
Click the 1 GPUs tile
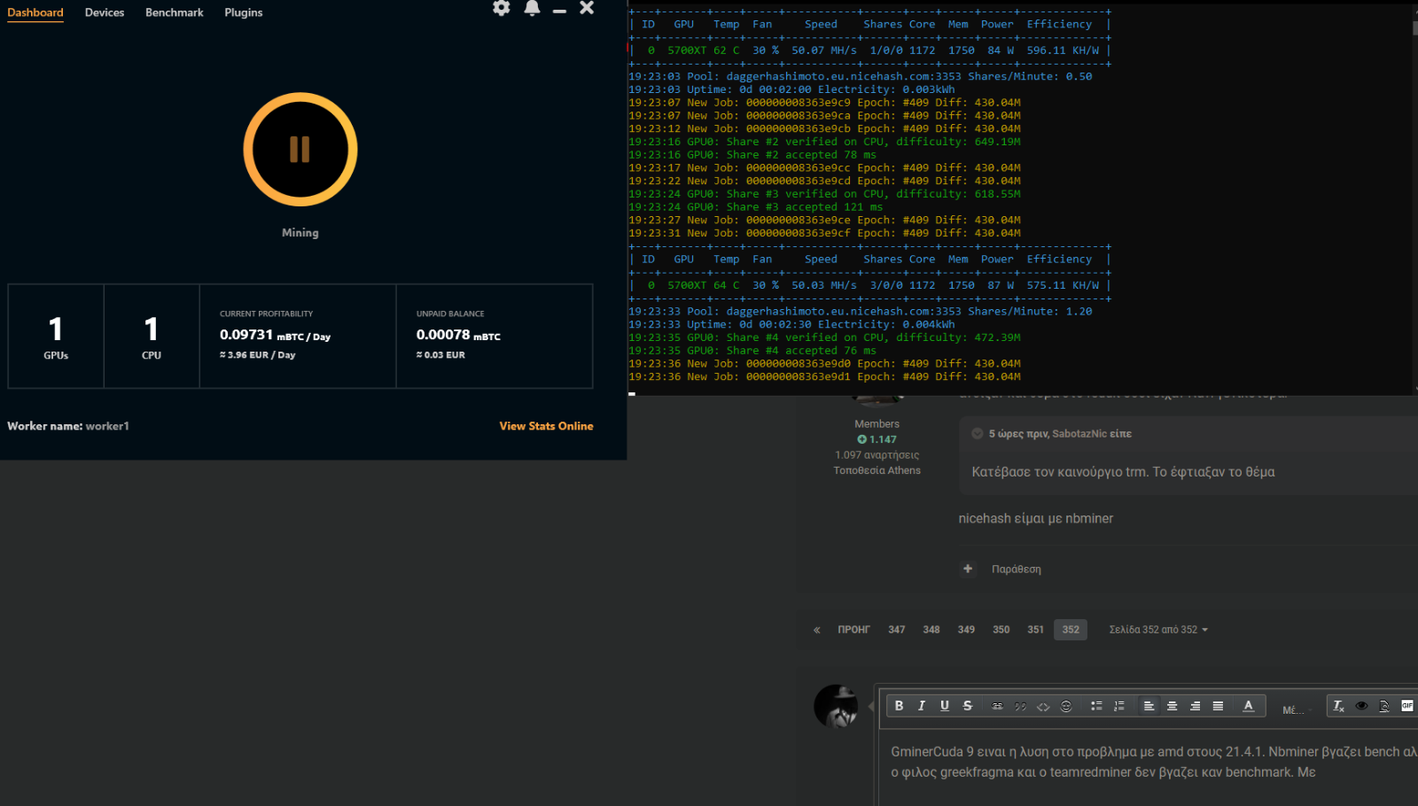(x=56, y=337)
